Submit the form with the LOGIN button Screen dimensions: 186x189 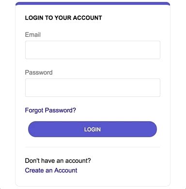pos(93,129)
